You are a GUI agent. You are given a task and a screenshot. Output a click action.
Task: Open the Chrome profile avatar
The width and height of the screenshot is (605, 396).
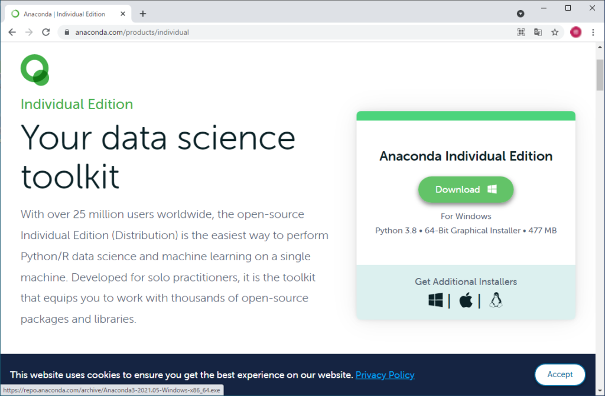point(576,32)
